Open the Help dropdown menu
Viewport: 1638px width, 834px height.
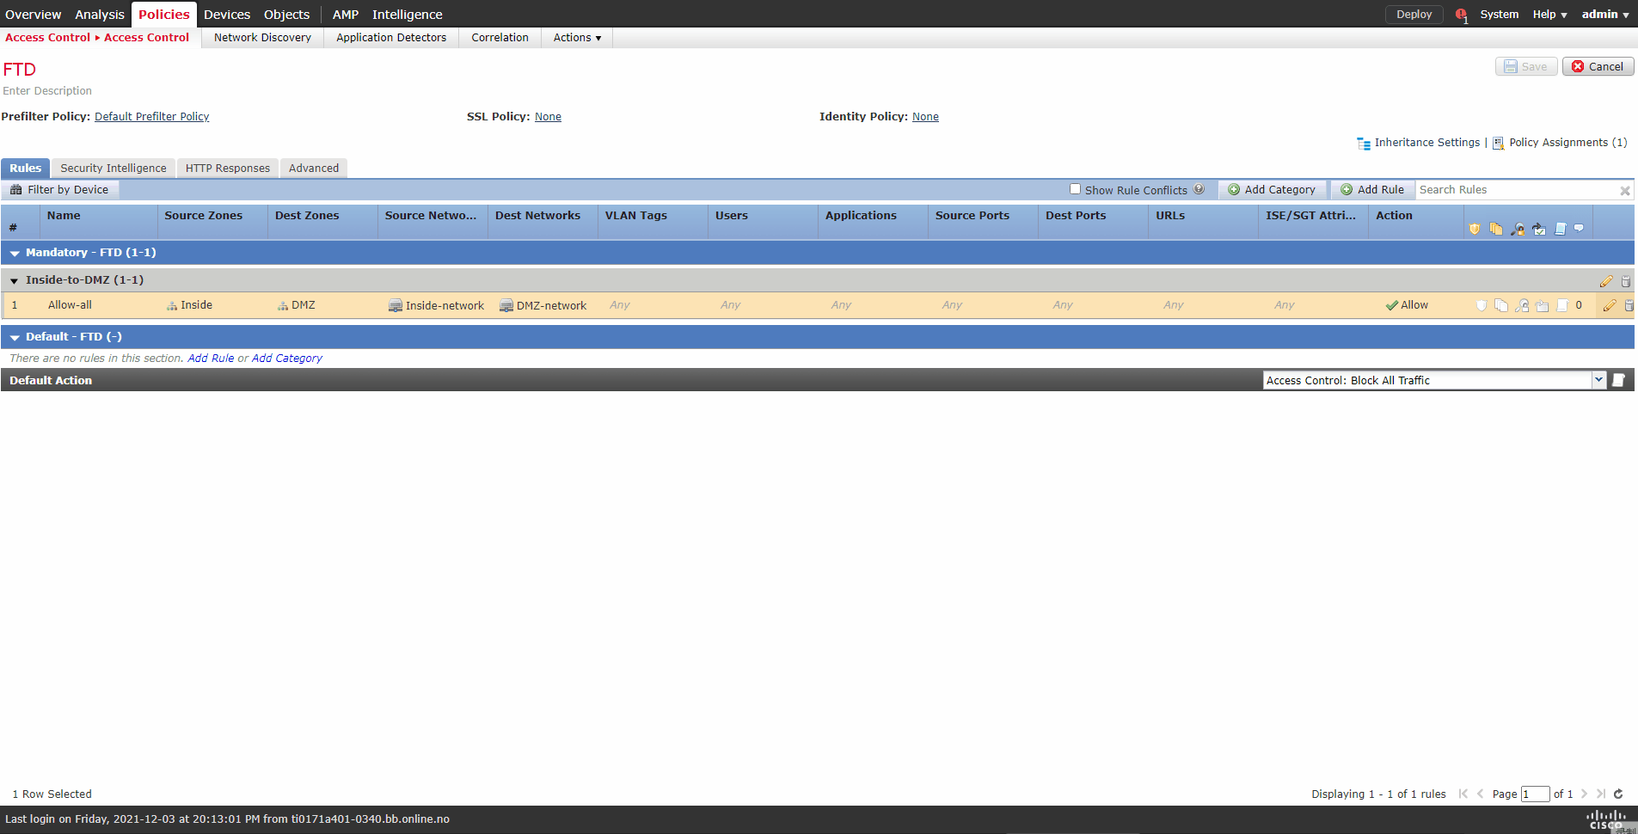coord(1549,15)
